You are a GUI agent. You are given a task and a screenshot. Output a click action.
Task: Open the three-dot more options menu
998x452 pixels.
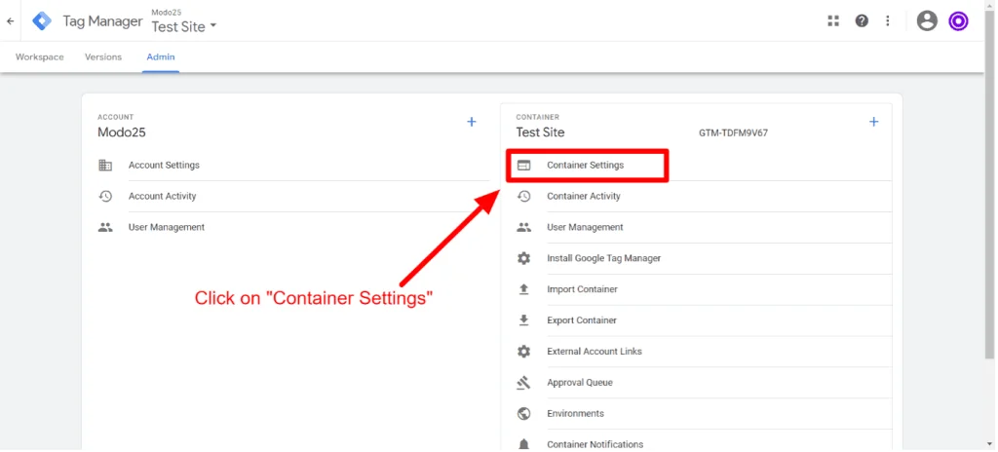[x=888, y=21]
